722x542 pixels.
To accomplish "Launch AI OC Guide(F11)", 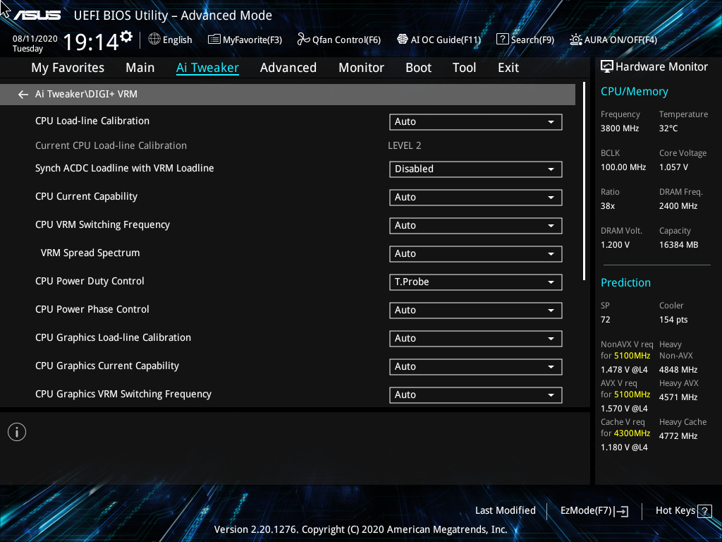I will (x=439, y=40).
